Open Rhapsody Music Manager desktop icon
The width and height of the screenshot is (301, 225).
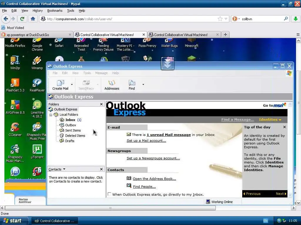[15, 154]
